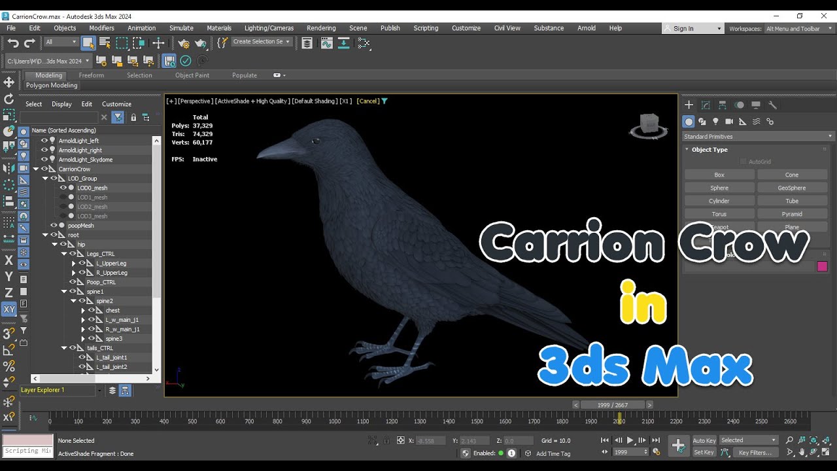Open the Utilities wrench panel icon
This screenshot has width=837, height=471.
(x=772, y=105)
